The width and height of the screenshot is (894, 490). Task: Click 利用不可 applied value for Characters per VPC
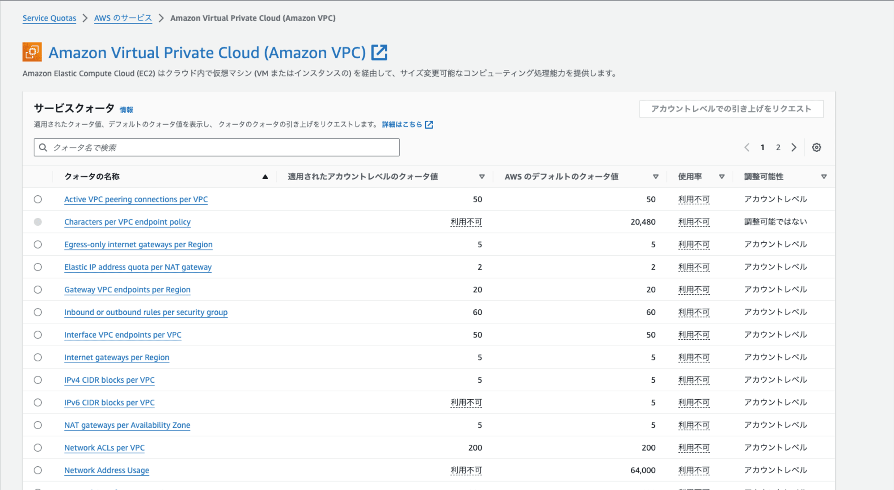click(x=466, y=222)
